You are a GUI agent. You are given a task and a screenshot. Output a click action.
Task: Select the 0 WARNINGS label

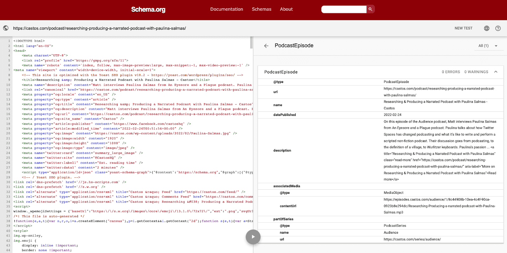476,72
